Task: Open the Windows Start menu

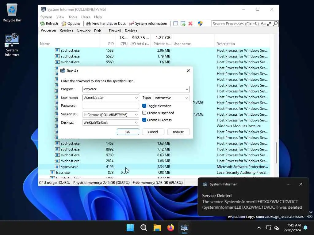Action: [130, 228]
